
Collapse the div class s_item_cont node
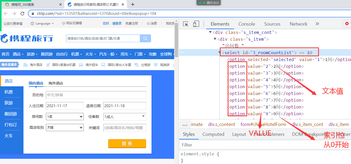210,32
